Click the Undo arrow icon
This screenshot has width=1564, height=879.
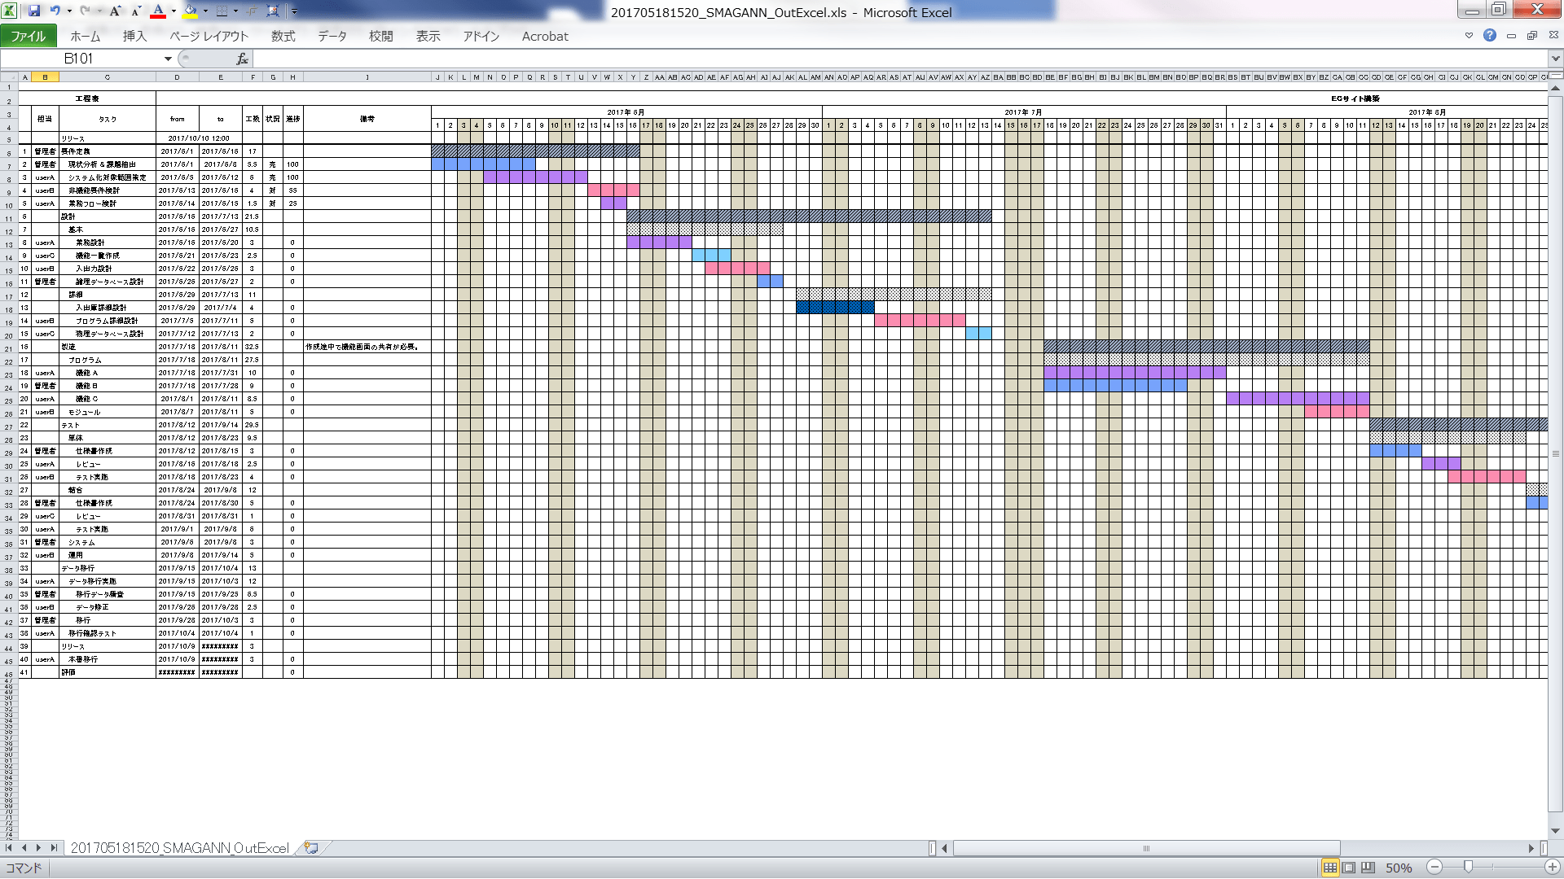[x=55, y=11]
